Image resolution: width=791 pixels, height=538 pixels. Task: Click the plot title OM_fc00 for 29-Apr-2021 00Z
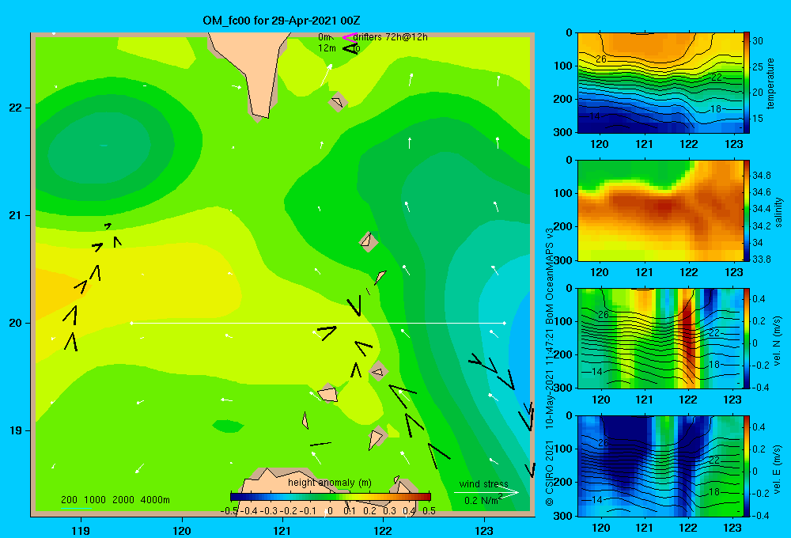coord(281,21)
